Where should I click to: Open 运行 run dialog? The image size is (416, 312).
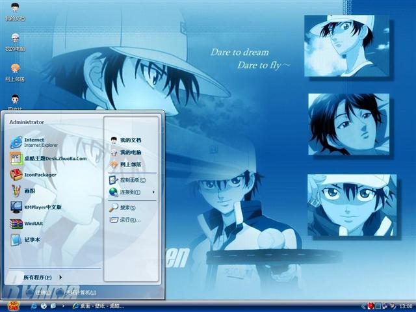[x=125, y=220]
